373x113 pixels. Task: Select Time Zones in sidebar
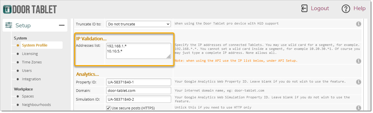click(32, 62)
